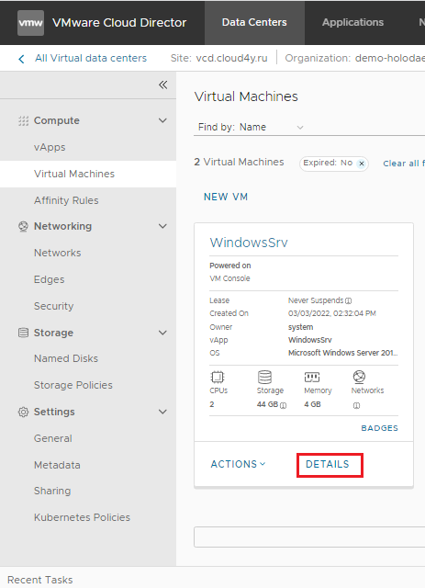Open Networks in the sidebar
Image resolution: width=425 pixels, height=588 pixels.
tap(57, 254)
